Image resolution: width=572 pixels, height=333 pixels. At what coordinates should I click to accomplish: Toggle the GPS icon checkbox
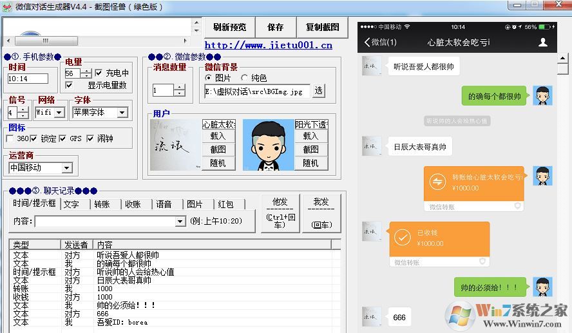pyautogui.click(x=62, y=138)
